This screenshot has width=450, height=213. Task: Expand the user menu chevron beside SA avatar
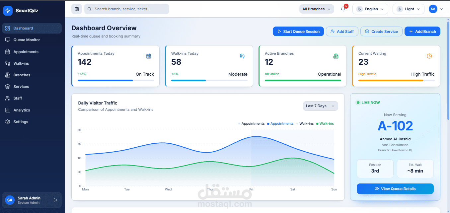click(441, 9)
